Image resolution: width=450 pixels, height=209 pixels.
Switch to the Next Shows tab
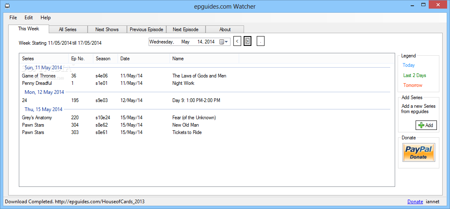[107, 29]
